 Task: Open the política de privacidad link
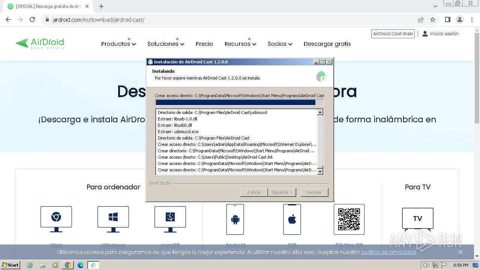coord(388,252)
